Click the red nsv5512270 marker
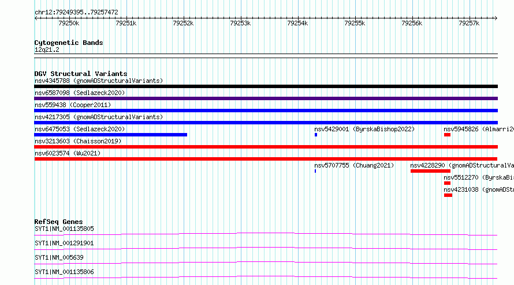514x285 pixels. pyautogui.click(x=447, y=183)
